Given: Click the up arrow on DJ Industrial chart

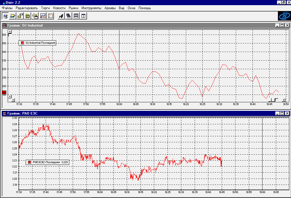Looking at the screenshot, I should tap(10, 31).
